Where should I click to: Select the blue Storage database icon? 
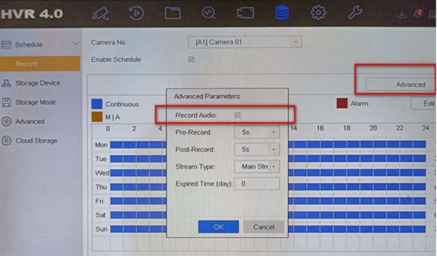(x=282, y=13)
